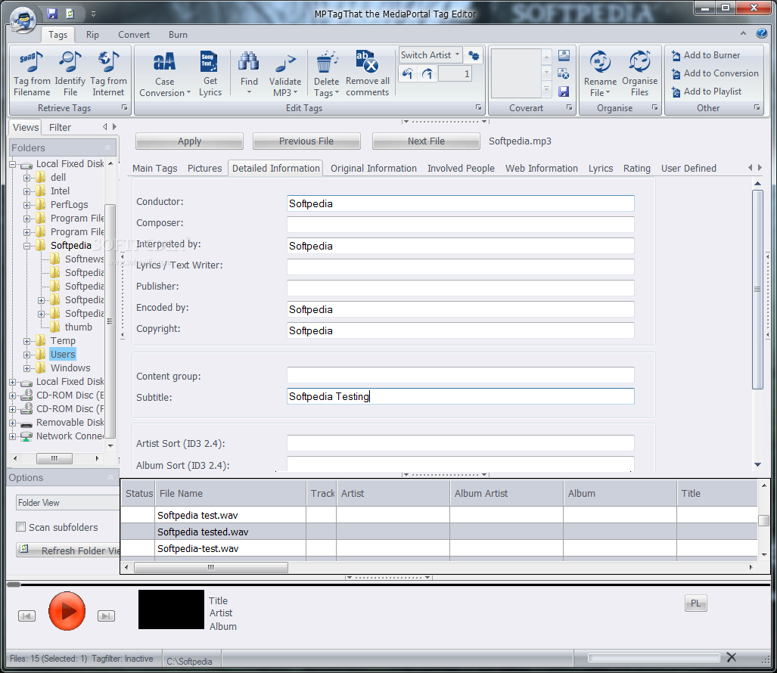Expand the dell folder node
This screenshot has height=673, width=777.
click(x=26, y=178)
